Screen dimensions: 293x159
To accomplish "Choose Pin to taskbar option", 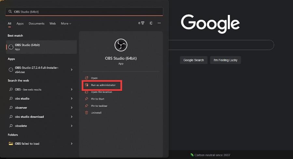I will pos(99,106).
